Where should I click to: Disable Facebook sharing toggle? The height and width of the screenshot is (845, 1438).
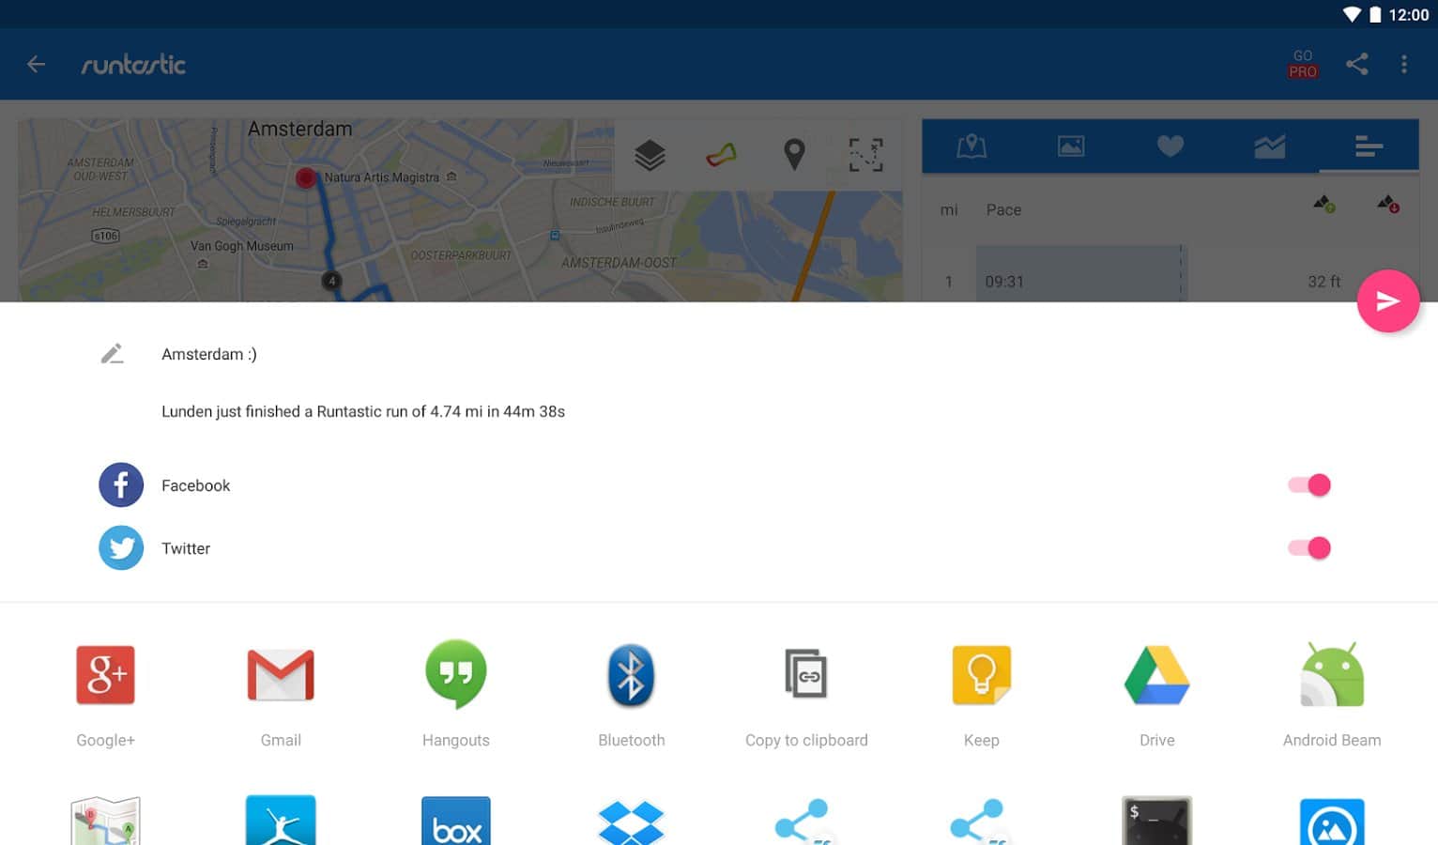click(1308, 485)
